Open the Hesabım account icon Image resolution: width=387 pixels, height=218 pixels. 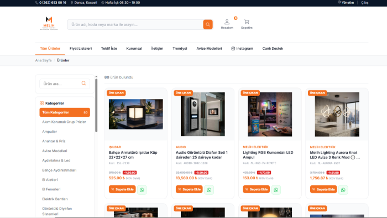(227, 24)
